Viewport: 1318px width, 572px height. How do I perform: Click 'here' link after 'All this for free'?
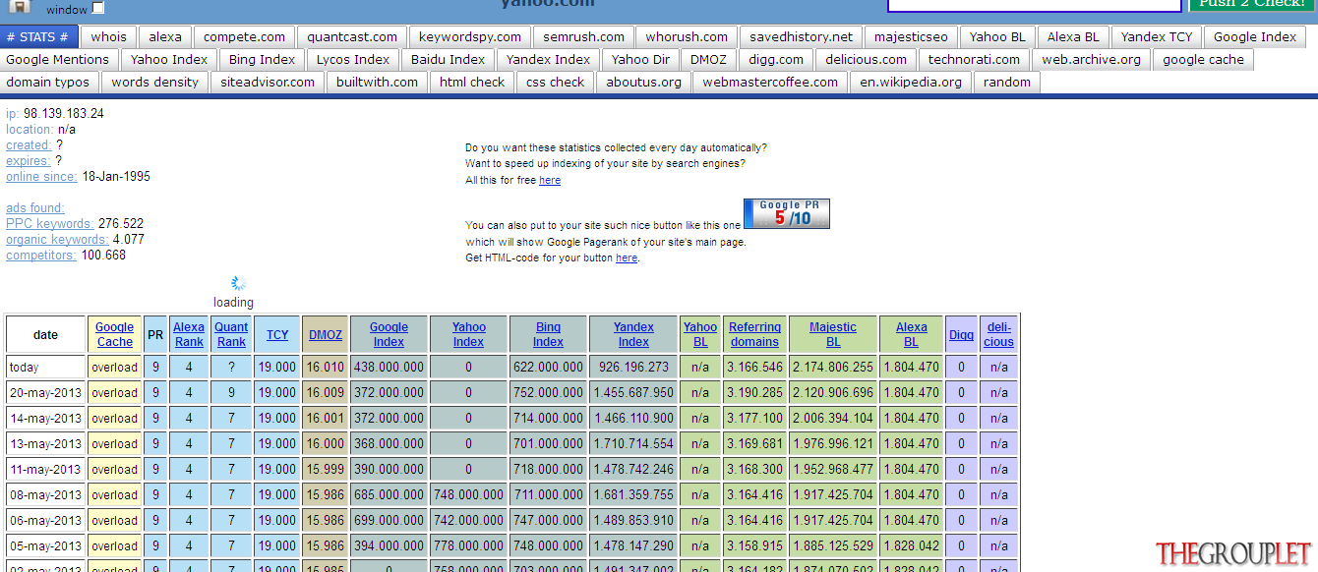(550, 181)
